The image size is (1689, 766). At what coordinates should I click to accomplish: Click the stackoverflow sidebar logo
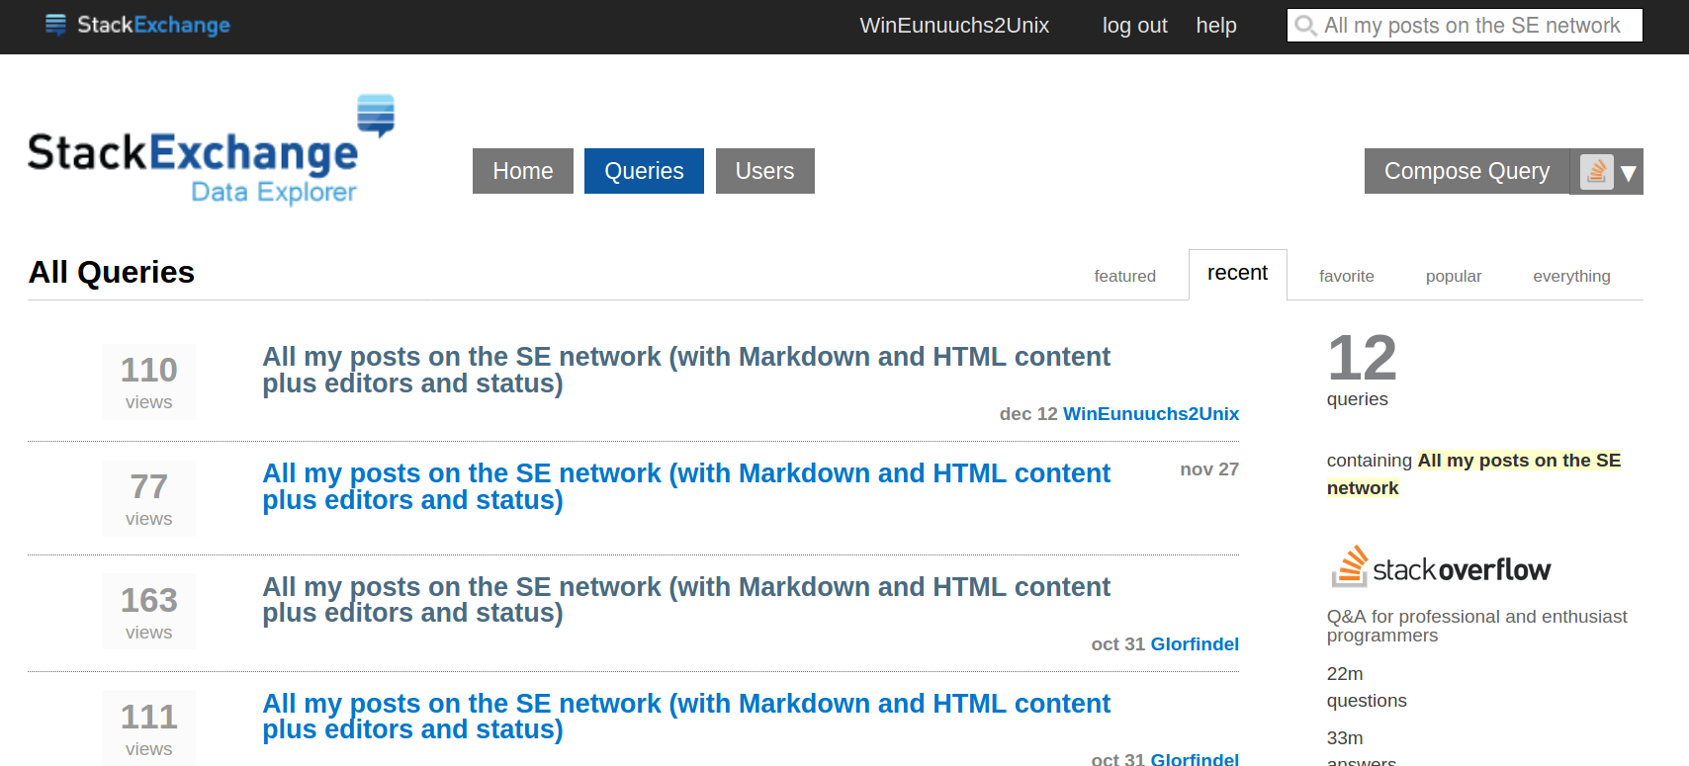(1440, 567)
